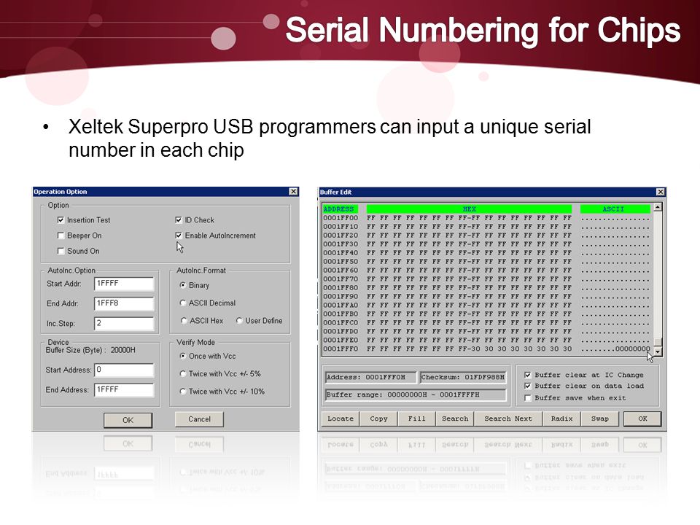Click the Radix button
This screenshot has height=525, width=700.
pyautogui.click(x=561, y=419)
